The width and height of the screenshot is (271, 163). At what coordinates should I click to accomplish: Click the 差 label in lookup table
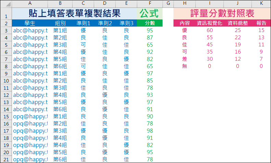coord(184,59)
